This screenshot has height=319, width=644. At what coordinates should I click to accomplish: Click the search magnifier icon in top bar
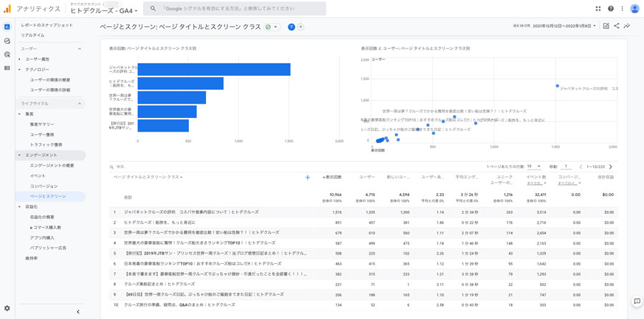point(153,9)
